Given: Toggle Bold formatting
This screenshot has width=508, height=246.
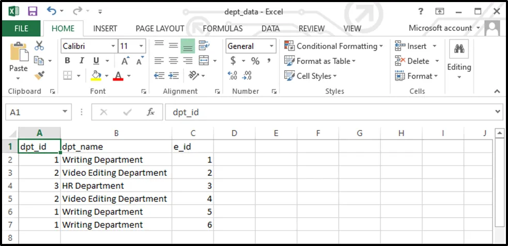Looking at the screenshot, I should (x=67, y=61).
